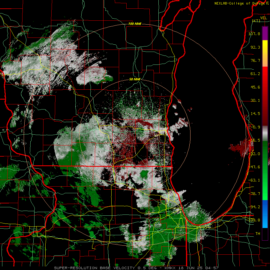Click the -109.8 legend value
Viewport: 270px width, 270px height.
(254, 220)
